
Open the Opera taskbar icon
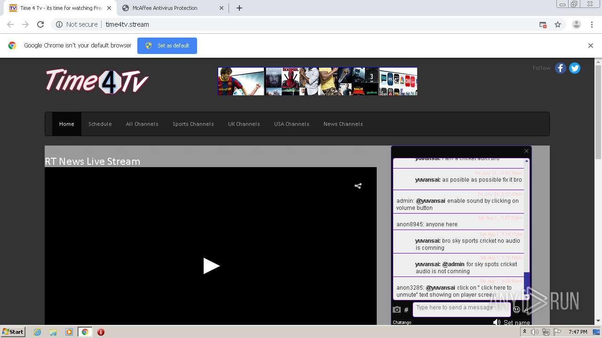pyautogui.click(x=101, y=332)
